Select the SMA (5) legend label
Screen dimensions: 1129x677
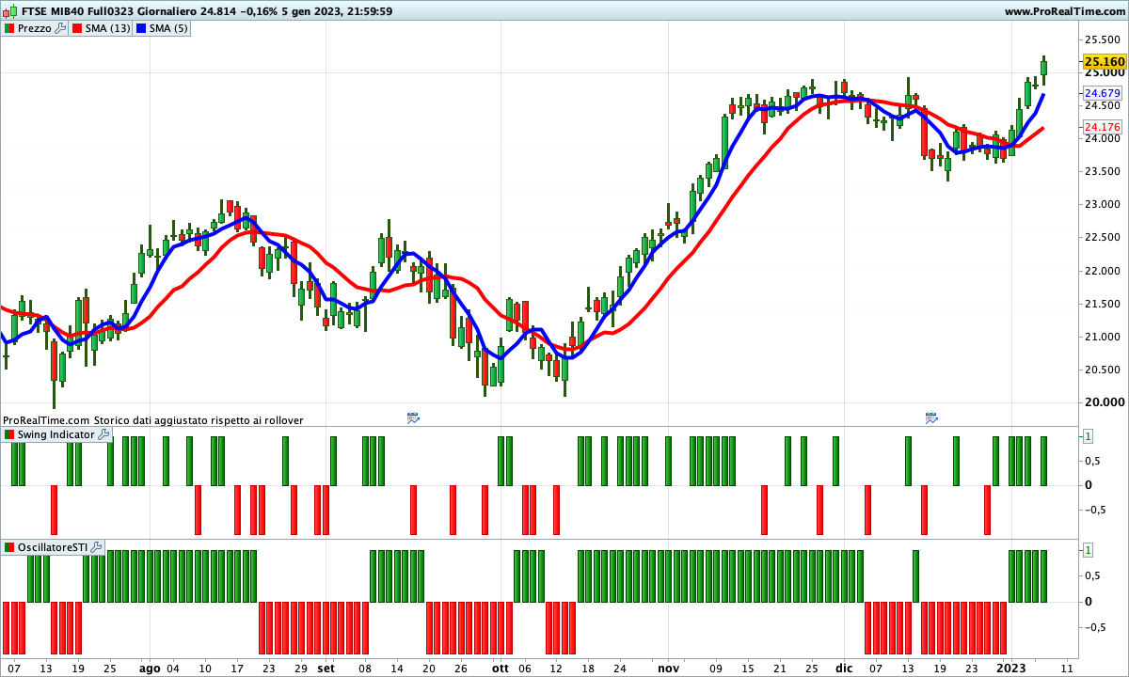(168, 28)
